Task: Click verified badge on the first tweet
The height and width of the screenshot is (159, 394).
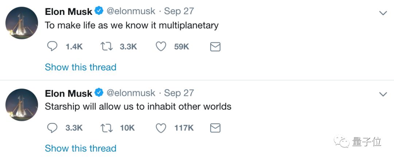Action: (99, 12)
